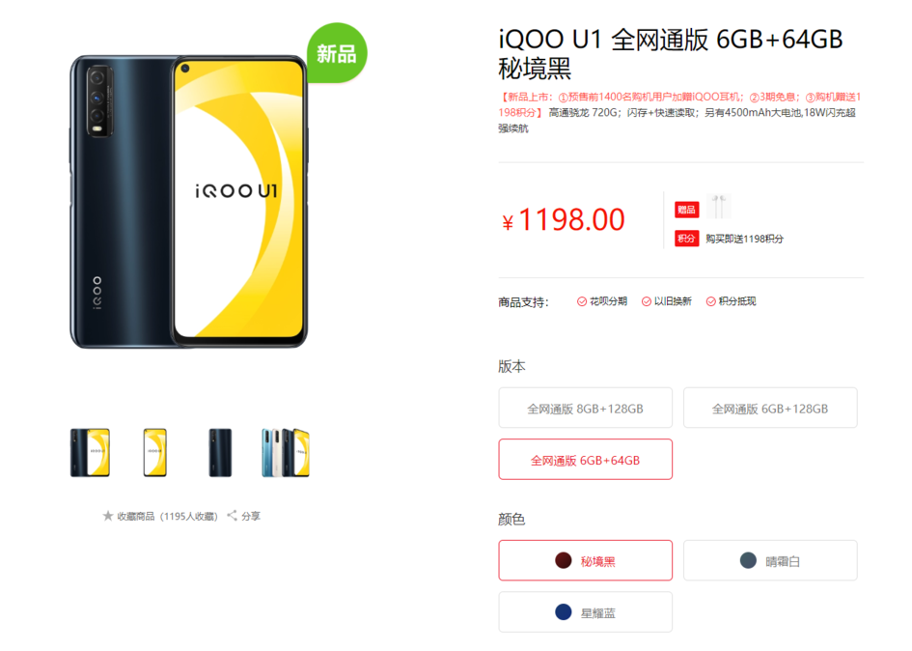Select the 全网通版 8GB+128GB version
This screenshot has width=912, height=651.
585,409
